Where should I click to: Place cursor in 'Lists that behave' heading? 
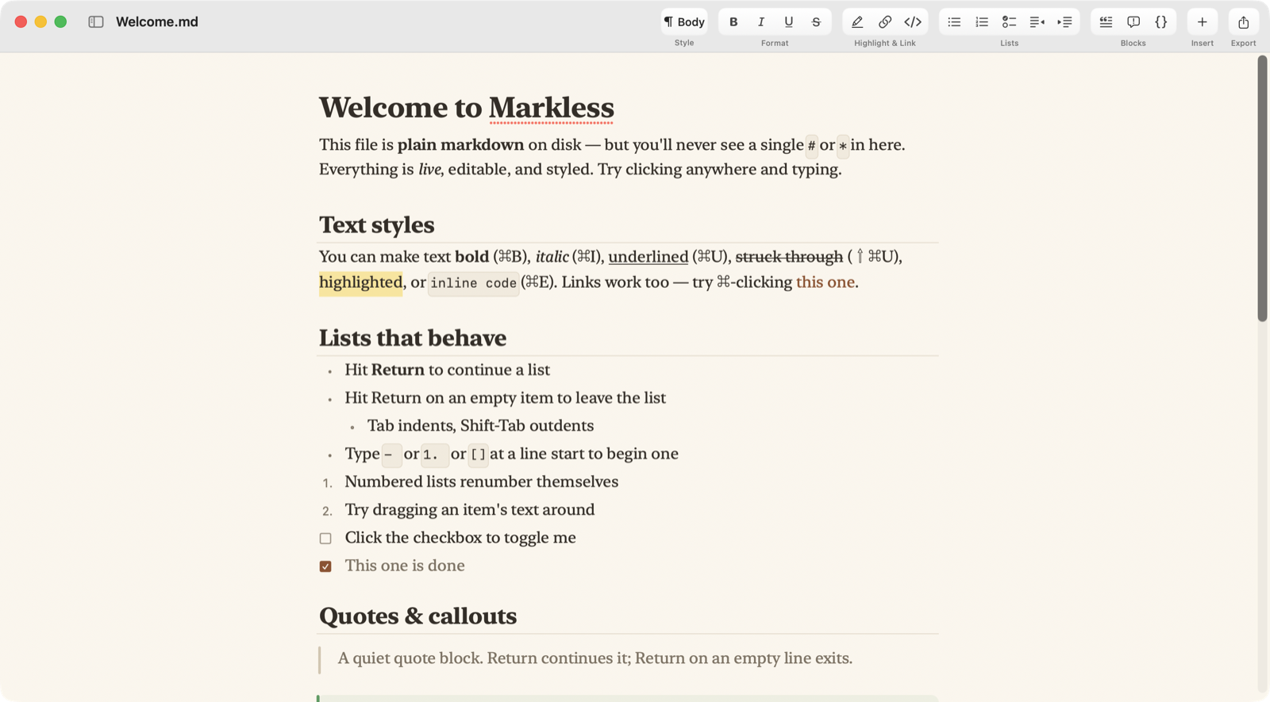point(413,338)
